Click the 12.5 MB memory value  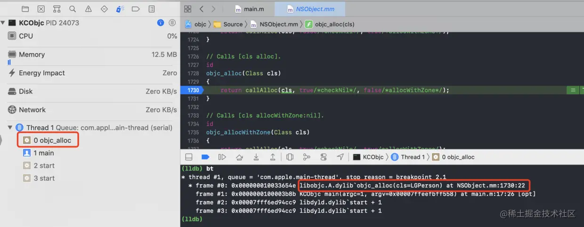click(164, 55)
